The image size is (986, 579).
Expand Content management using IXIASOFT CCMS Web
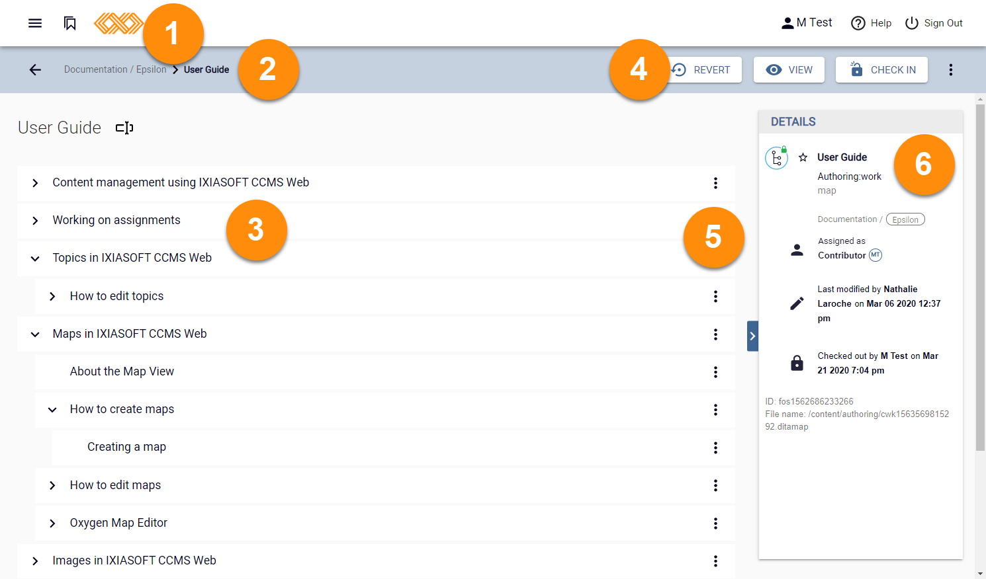pos(35,183)
